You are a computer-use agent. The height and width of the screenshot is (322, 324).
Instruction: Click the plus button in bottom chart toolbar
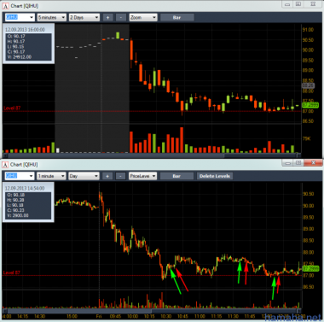107,176
